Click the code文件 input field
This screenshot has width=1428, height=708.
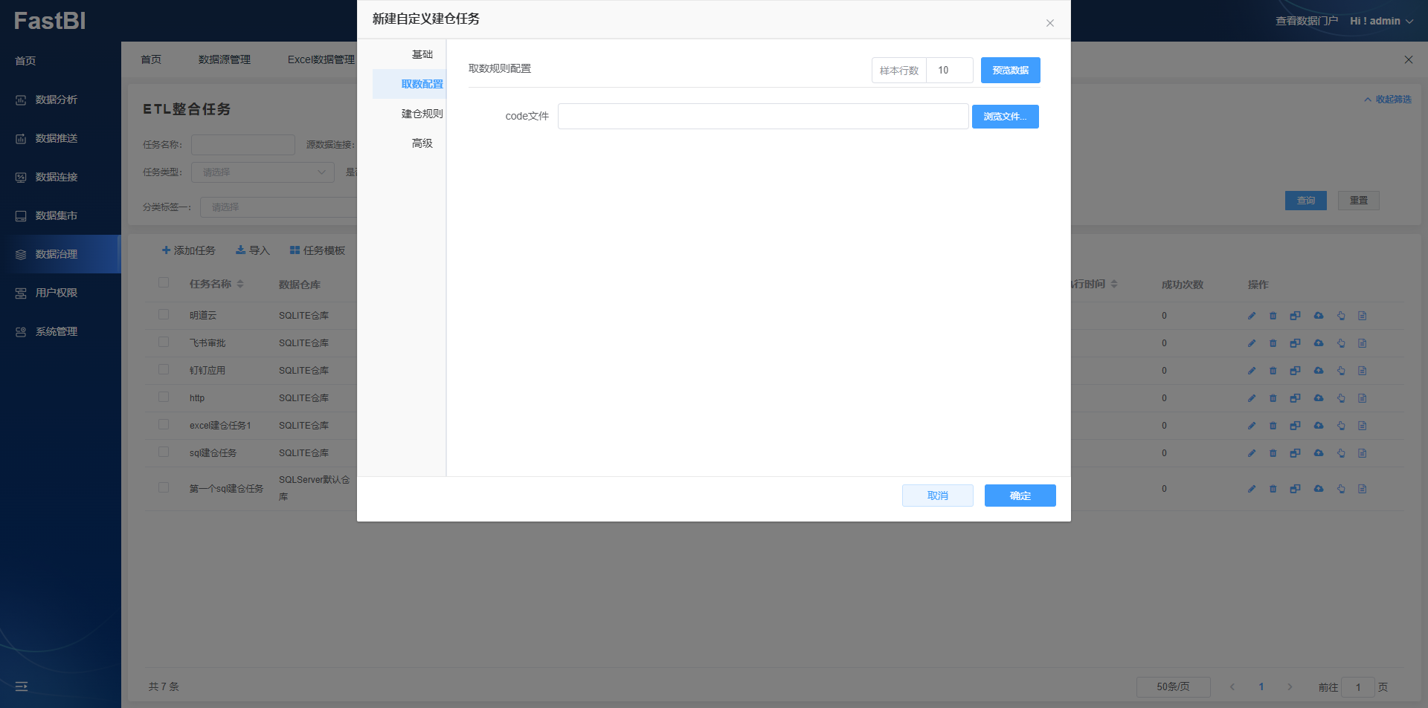[x=763, y=117]
